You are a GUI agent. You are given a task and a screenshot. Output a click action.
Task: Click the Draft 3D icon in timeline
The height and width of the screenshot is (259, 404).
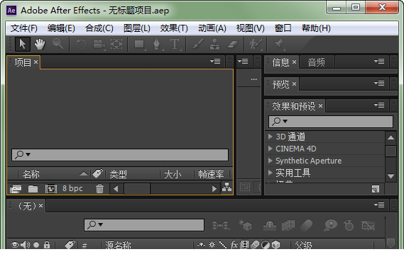(x=245, y=225)
